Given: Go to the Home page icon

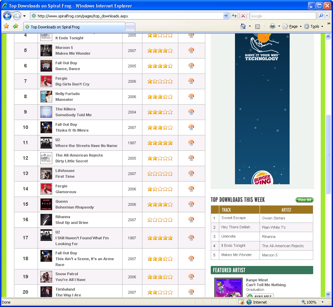Looking at the screenshot, I should point(243,26).
